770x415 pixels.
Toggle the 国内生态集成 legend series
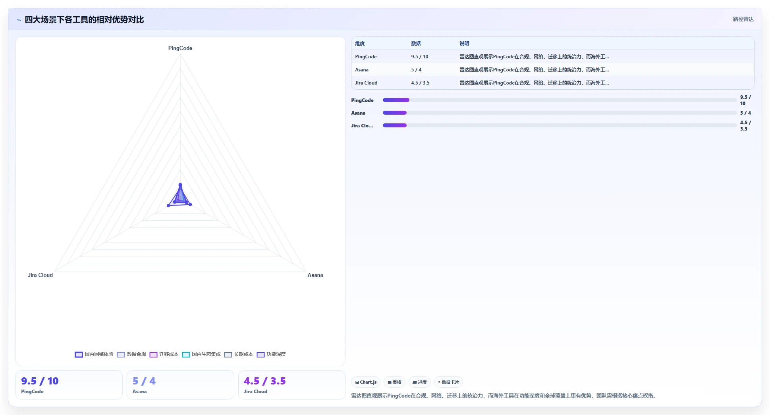point(201,354)
